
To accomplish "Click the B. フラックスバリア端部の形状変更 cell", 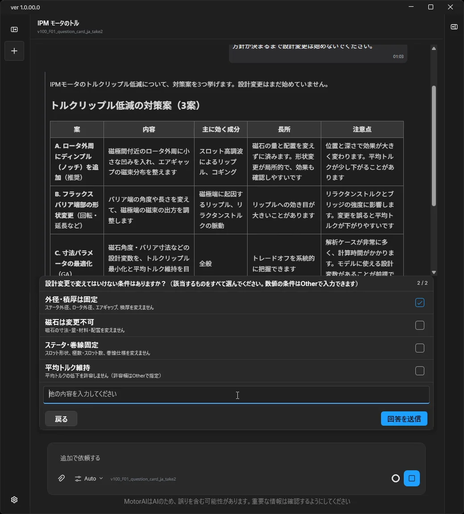I will point(77,210).
